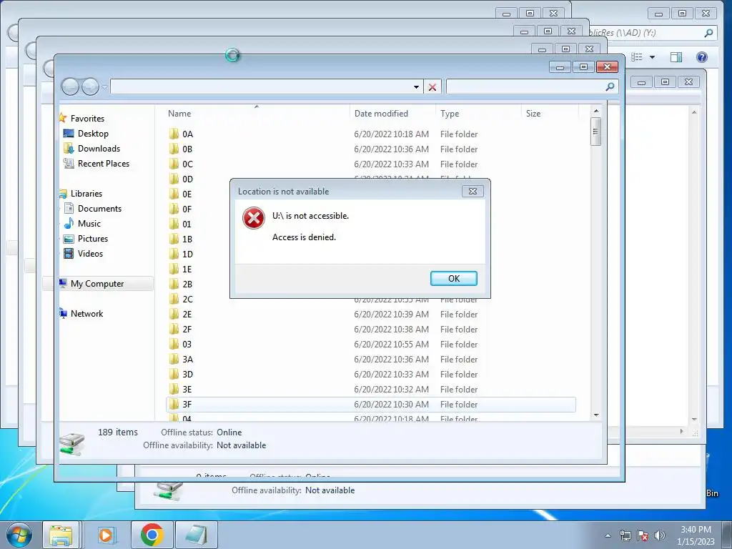
Task: Click the Forward navigation button
Action: point(90,86)
